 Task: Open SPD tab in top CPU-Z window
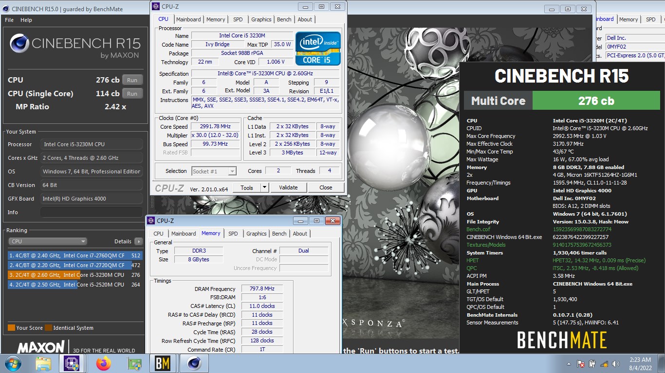238,19
